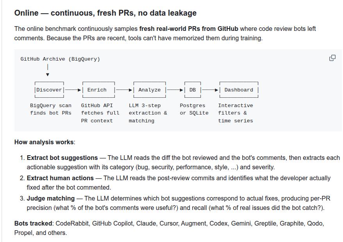Select the 'Extract bot suggestions' list item title
The width and height of the screenshot is (343, 242).
pos(62,158)
